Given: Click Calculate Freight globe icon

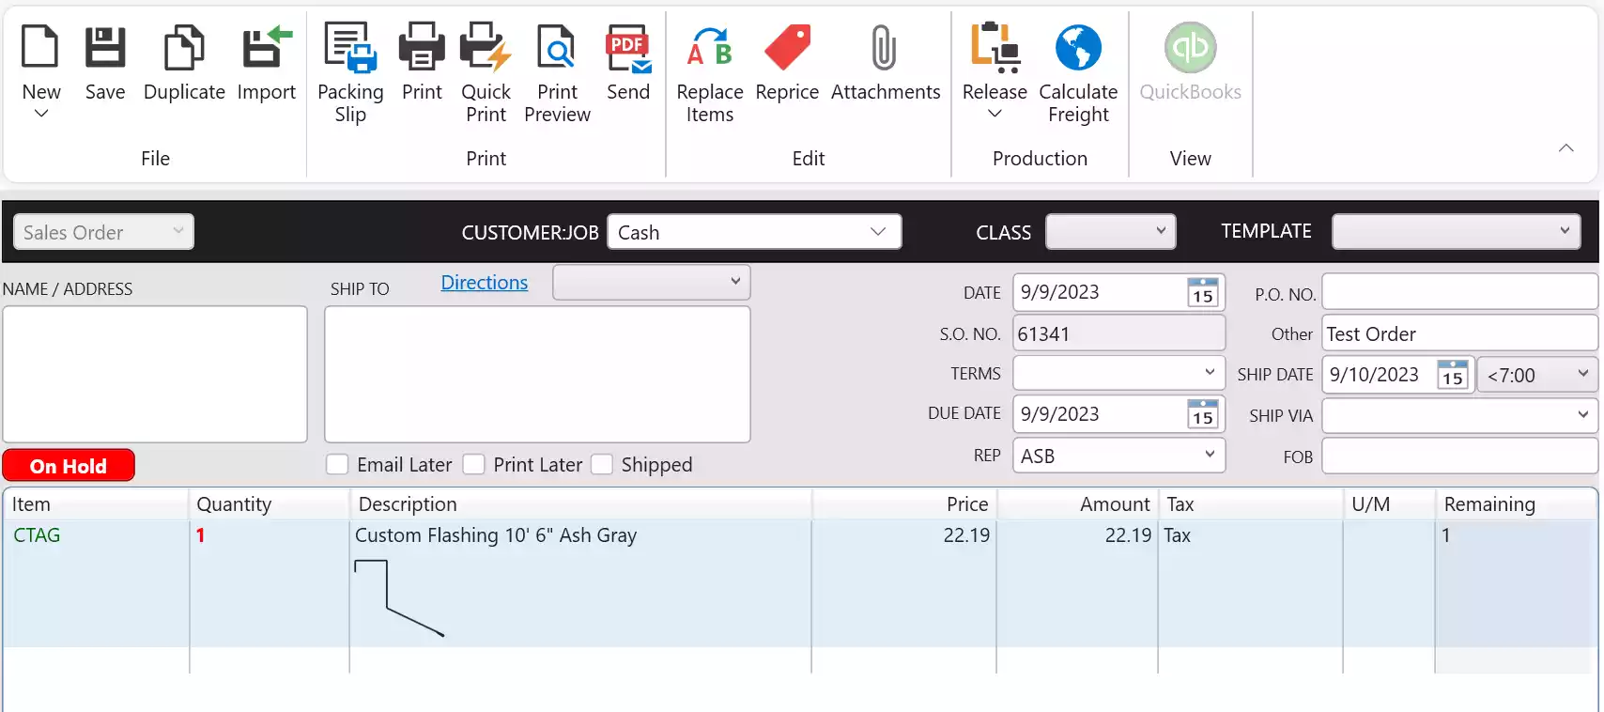Looking at the screenshot, I should point(1078,49).
